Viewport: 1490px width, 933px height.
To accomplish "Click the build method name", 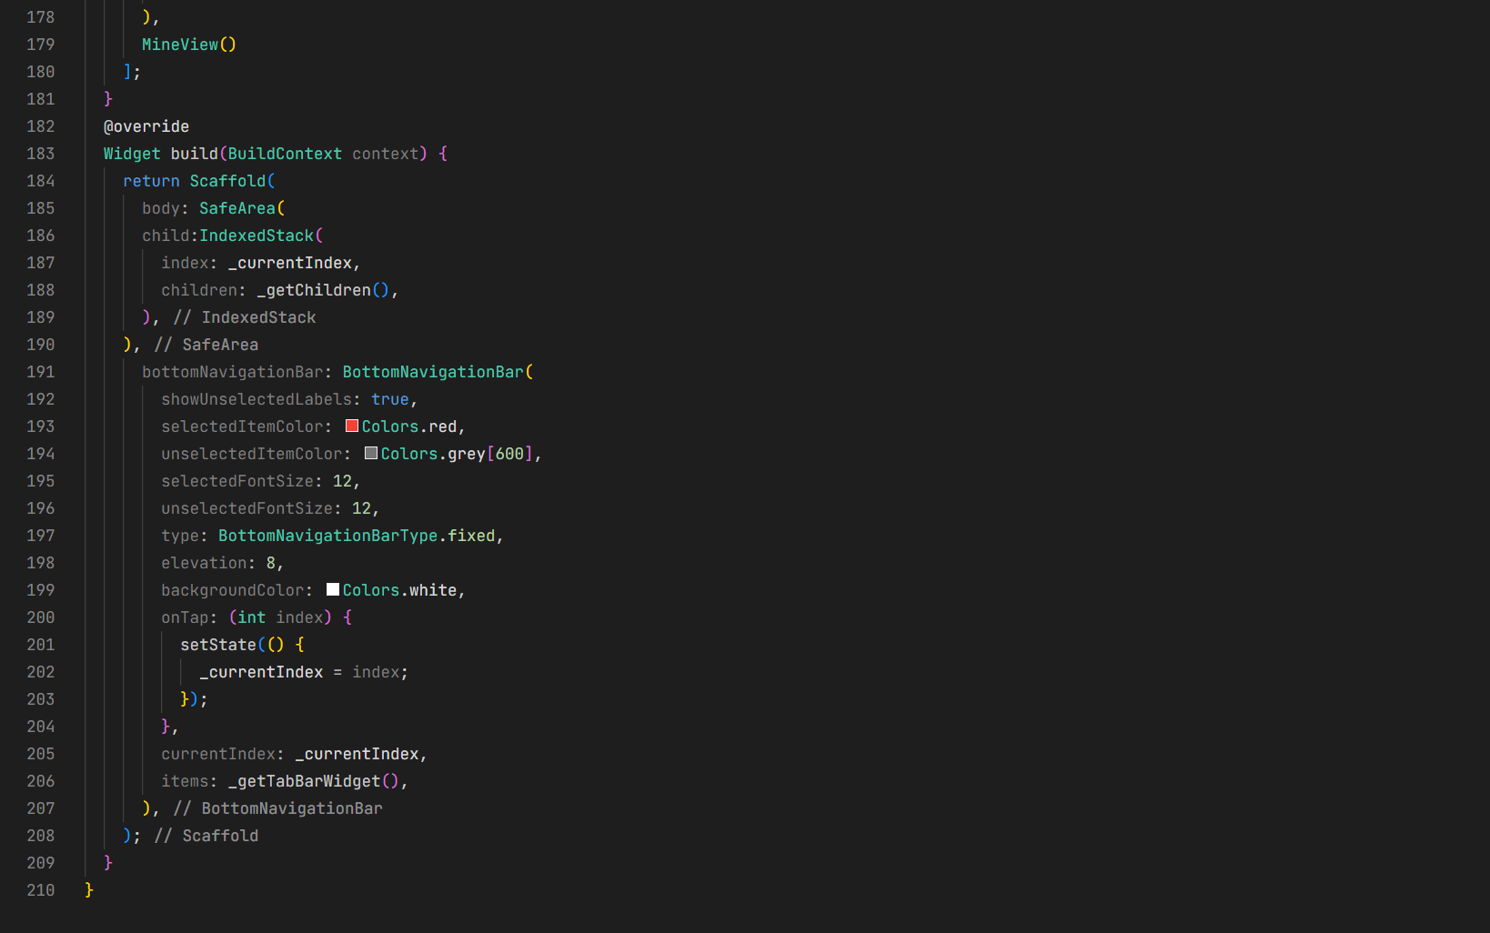I will point(195,154).
